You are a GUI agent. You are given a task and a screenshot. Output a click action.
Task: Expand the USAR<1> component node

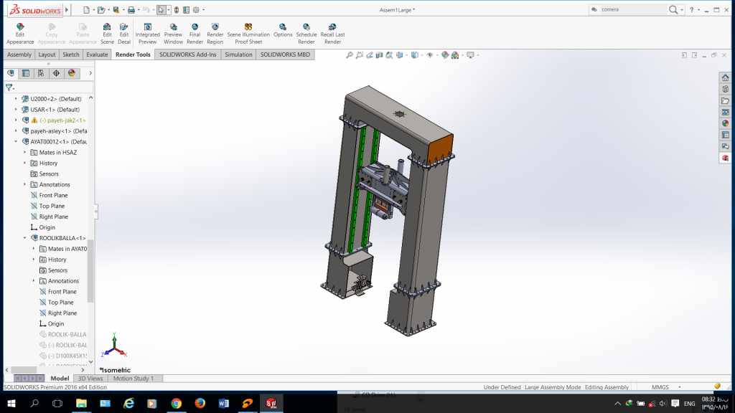[x=16, y=110]
